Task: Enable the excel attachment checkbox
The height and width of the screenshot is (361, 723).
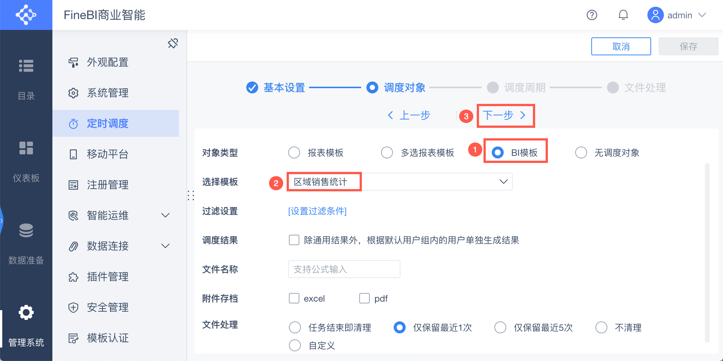Action: point(294,298)
